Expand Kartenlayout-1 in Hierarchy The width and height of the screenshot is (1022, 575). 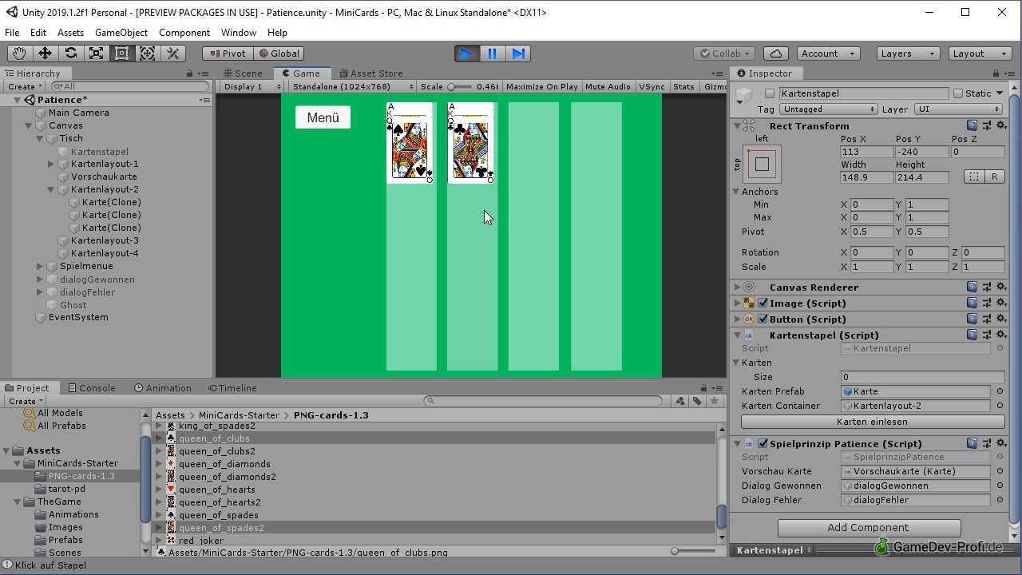tap(51, 164)
